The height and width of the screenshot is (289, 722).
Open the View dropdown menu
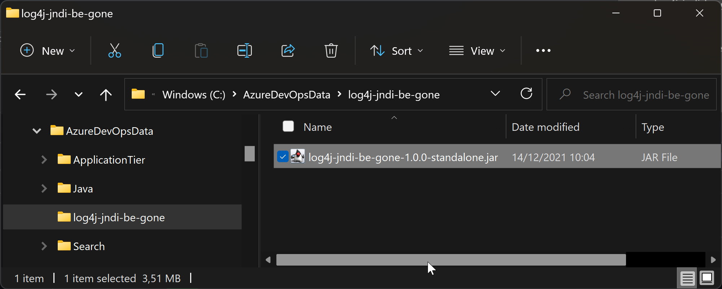click(477, 51)
